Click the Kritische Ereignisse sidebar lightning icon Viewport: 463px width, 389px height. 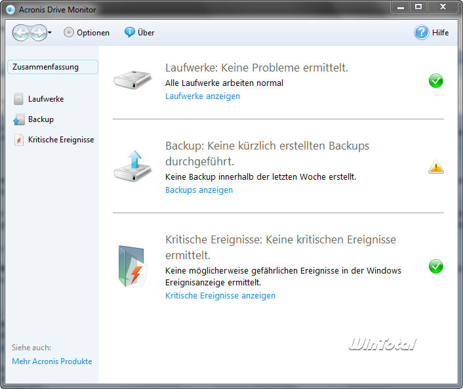(x=19, y=140)
